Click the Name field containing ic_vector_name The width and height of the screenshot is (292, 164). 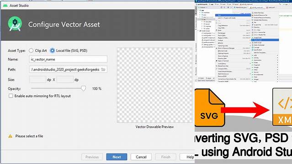[x=68, y=59]
